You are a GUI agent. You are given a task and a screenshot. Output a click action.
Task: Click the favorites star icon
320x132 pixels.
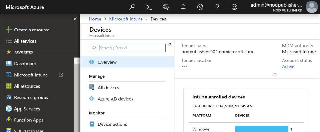coord(8,52)
